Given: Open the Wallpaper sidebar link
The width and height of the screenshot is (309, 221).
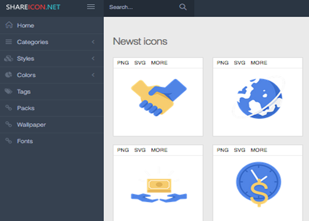Looking at the screenshot, I should click(51, 124).
